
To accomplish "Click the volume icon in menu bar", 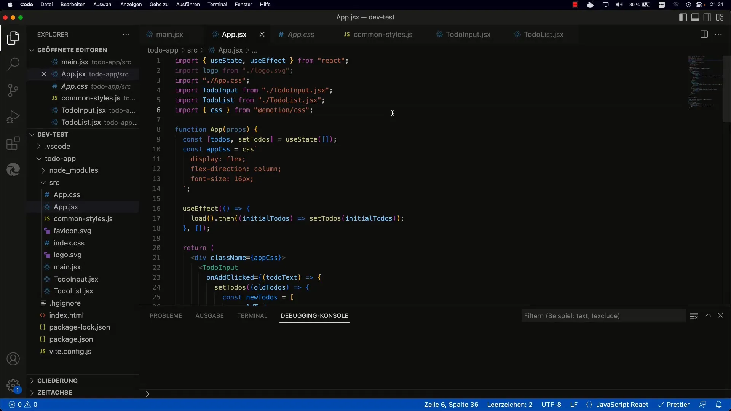I will coord(619,5).
